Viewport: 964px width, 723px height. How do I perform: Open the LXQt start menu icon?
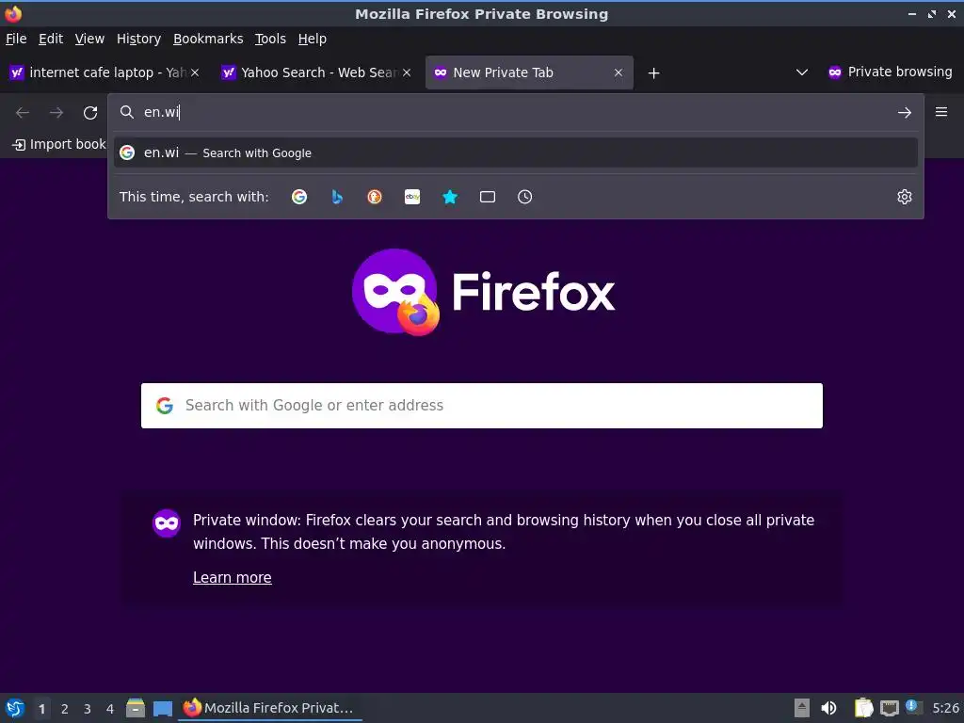click(x=15, y=708)
